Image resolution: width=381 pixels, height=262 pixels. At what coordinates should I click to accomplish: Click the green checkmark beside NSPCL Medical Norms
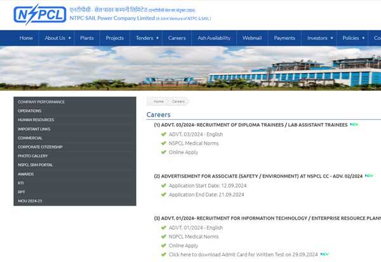(163, 143)
